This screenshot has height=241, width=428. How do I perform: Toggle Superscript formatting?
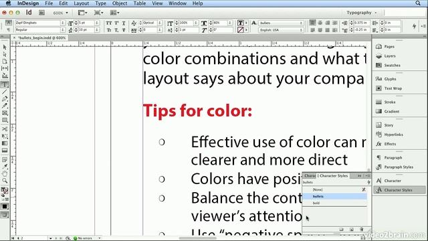click(116, 23)
